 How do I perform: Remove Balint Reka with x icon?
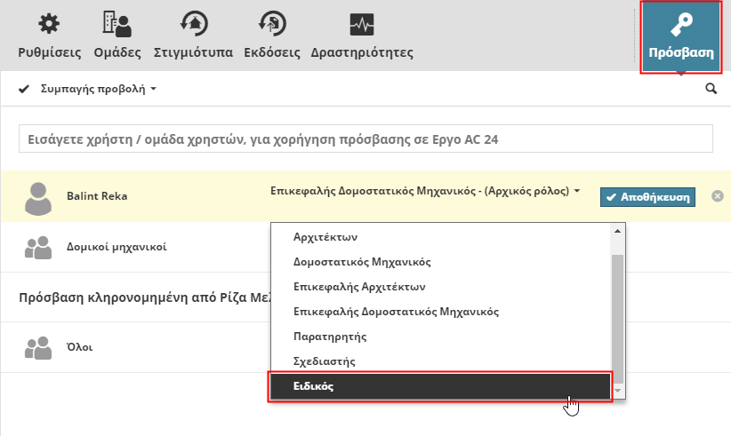[718, 196]
